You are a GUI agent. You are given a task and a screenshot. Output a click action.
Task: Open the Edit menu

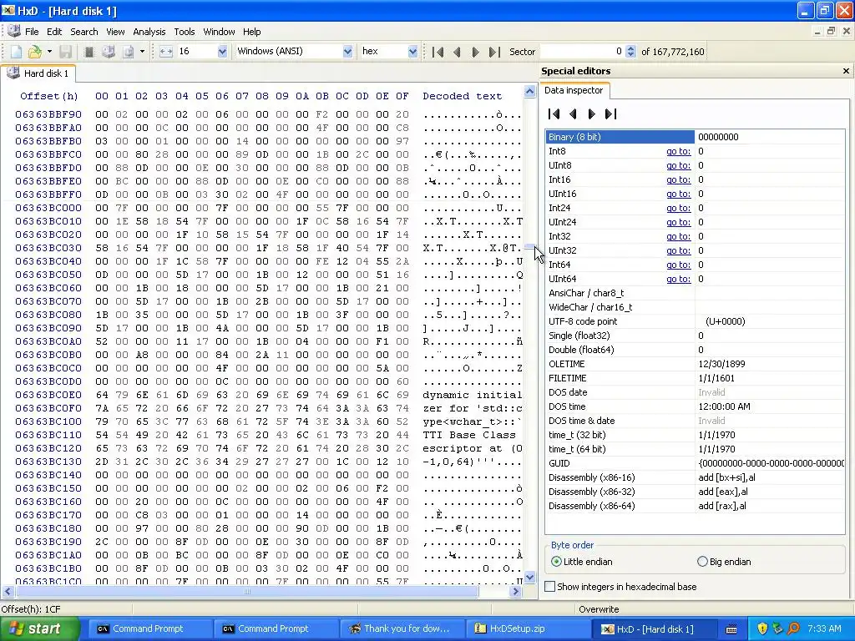[x=54, y=32]
